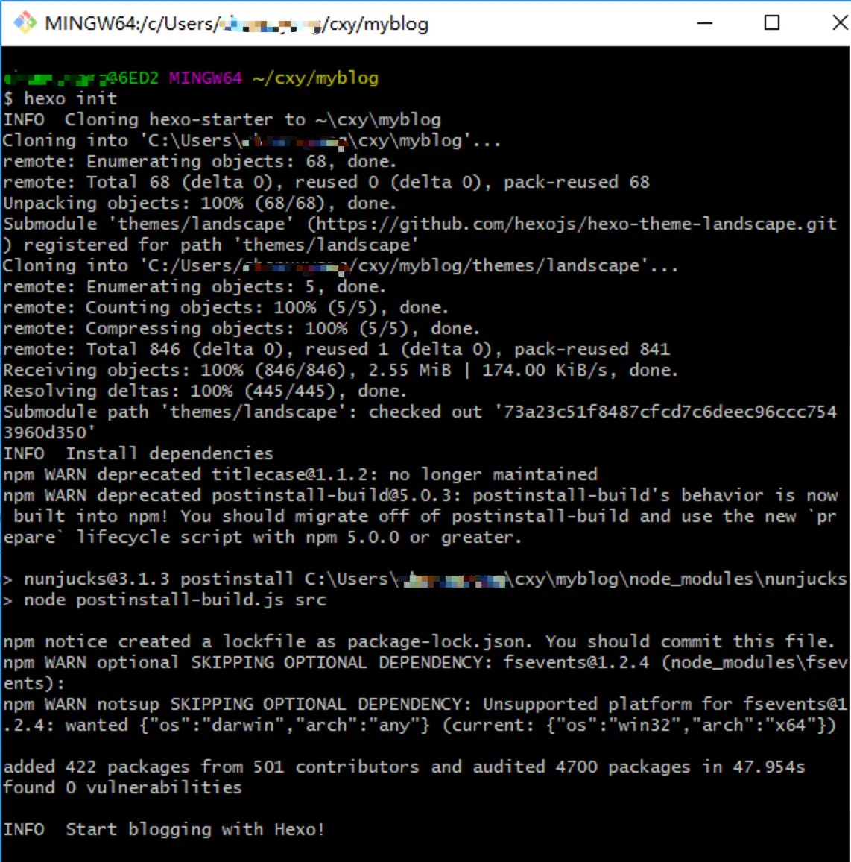Click 'npm WARN deprecated titlecase@1.1.2' line

click(x=300, y=475)
